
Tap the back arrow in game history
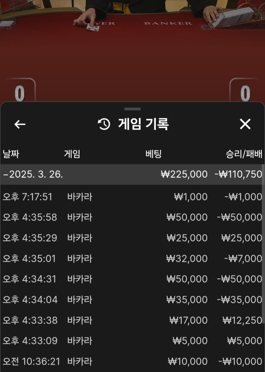pos(20,124)
